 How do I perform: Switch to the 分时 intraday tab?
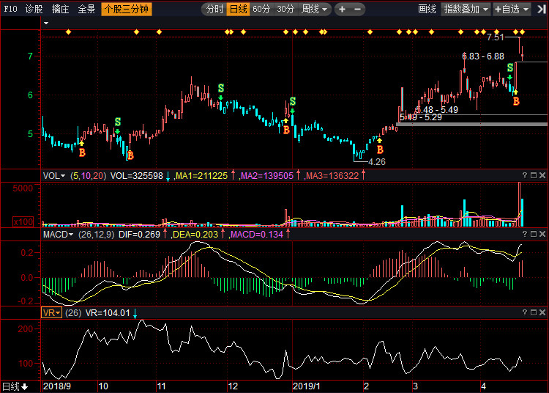(x=214, y=9)
